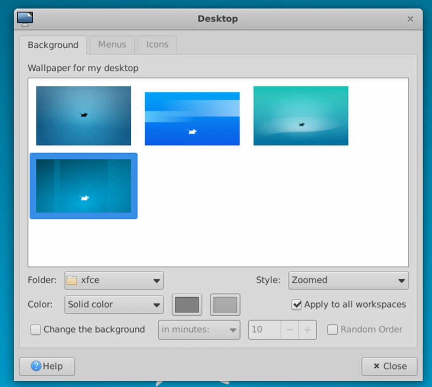The image size is (432, 387).
Task: Pick the first solid color swatch
Action: tap(187, 305)
